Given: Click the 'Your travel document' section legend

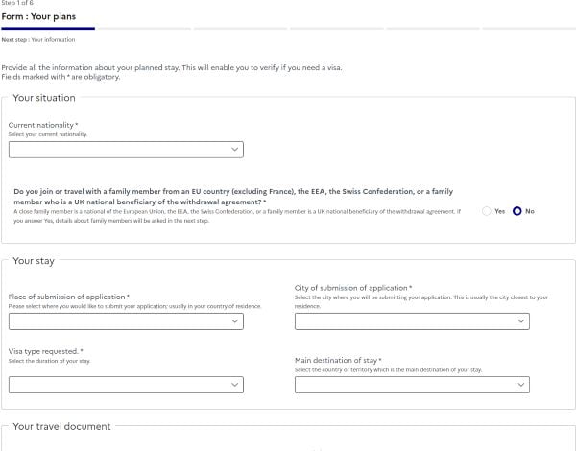Looking at the screenshot, I should tap(61, 426).
